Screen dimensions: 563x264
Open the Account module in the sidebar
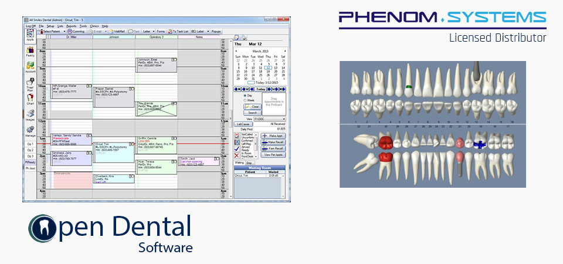pos(30,67)
